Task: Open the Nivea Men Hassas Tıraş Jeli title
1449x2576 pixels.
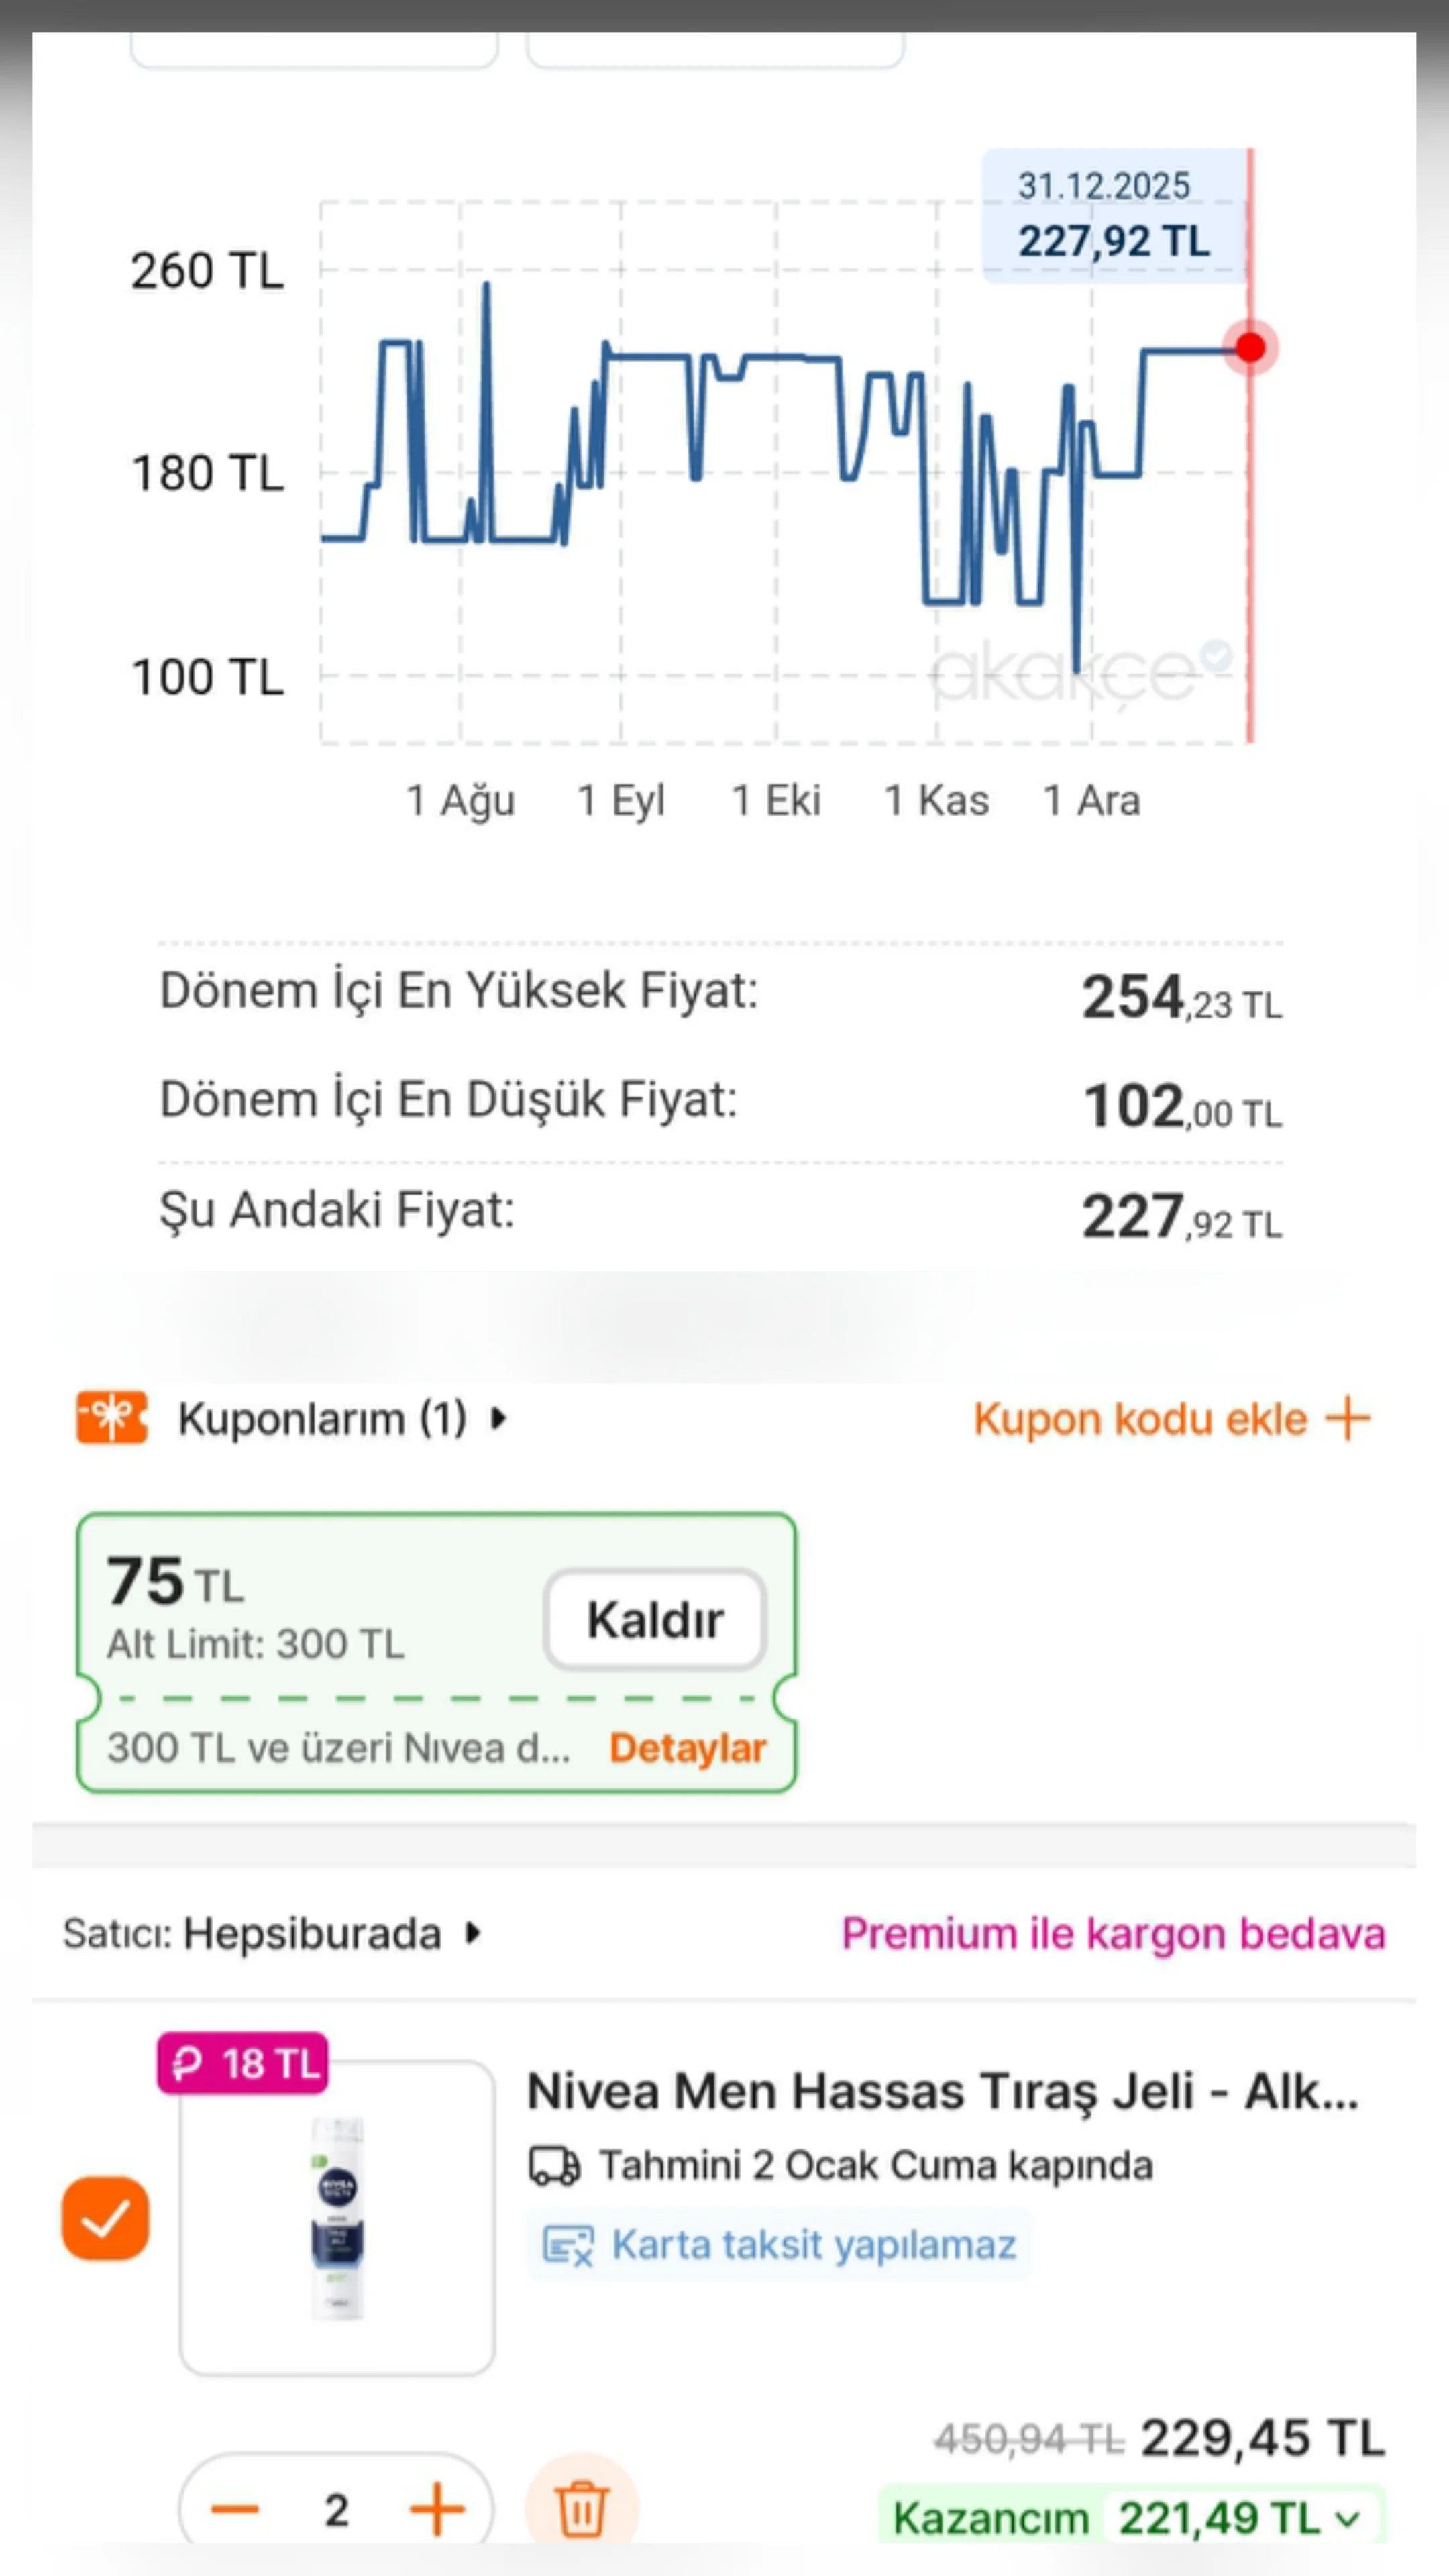Action: tap(942, 2090)
